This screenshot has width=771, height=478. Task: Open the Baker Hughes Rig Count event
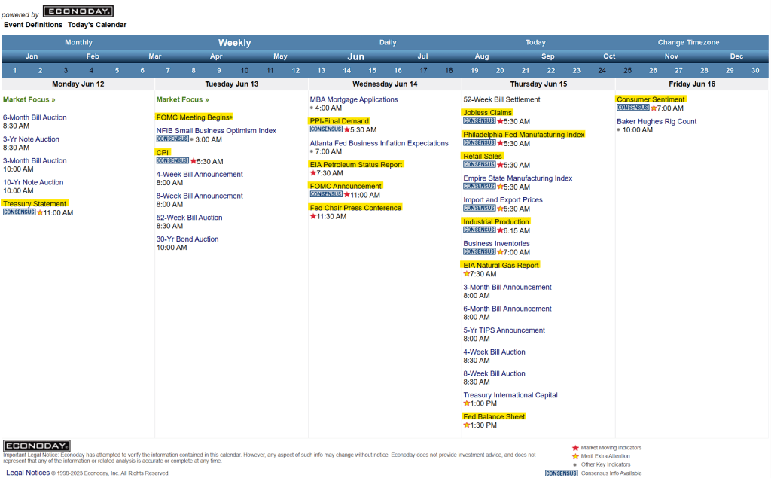(657, 121)
